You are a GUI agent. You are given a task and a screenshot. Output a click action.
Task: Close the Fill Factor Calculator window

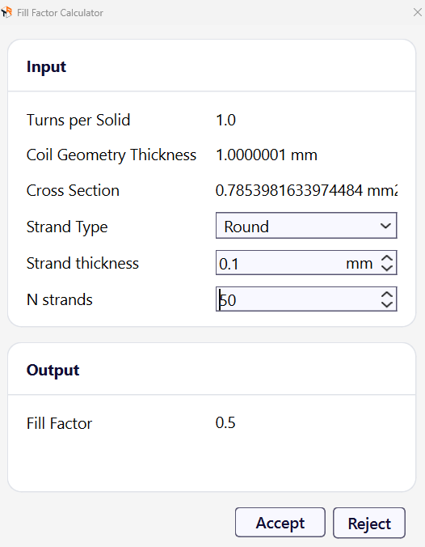418,13
